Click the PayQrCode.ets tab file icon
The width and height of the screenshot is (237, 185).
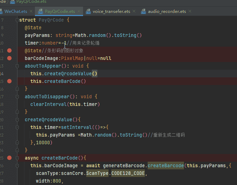(x=40, y=11)
